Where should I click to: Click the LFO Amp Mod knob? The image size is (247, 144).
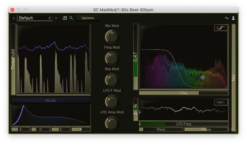112,123
